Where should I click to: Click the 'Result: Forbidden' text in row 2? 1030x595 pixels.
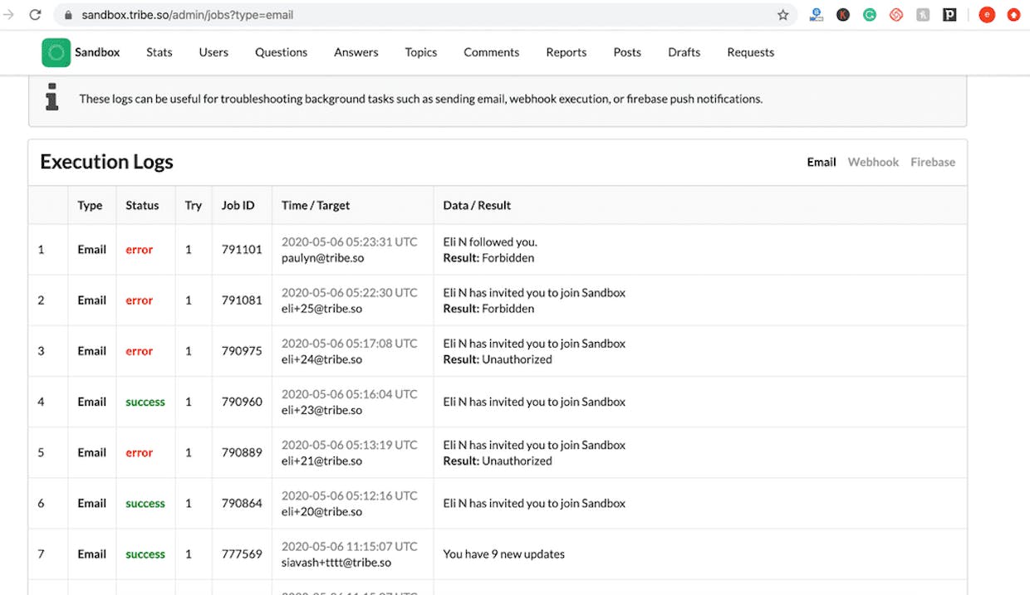[488, 309]
